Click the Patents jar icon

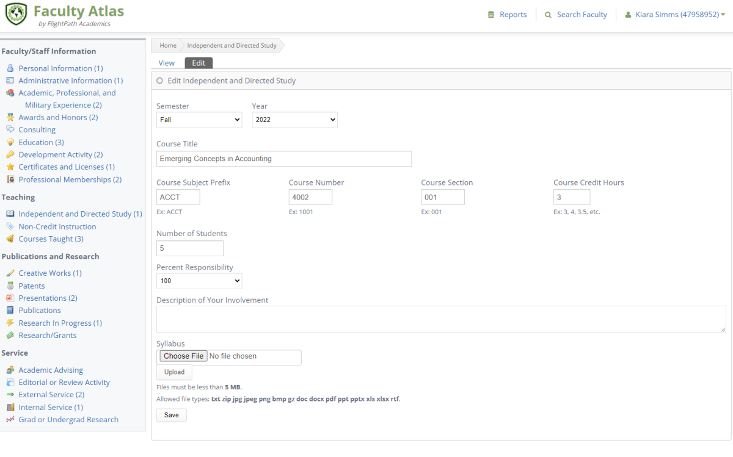pos(10,286)
